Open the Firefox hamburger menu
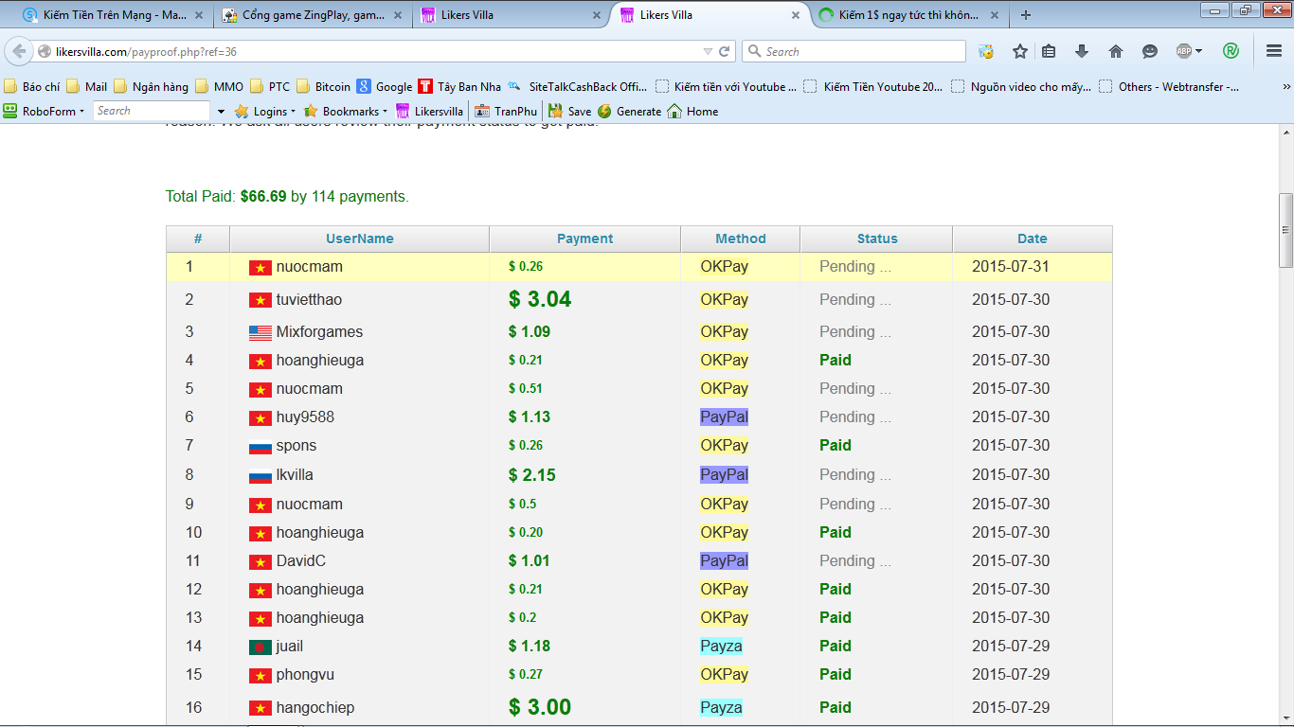 click(x=1273, y=51)
